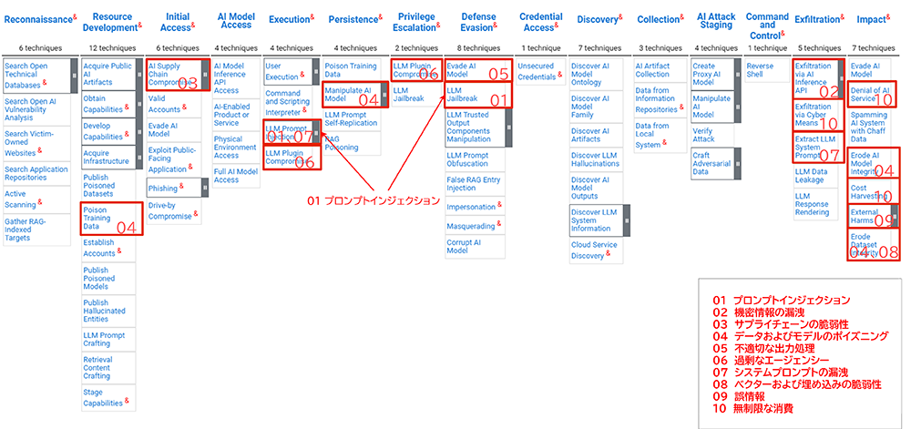Screen dimensions: 911x429
Task: Open Spamming AI System with Chaff Data
Action: point(871,128)
